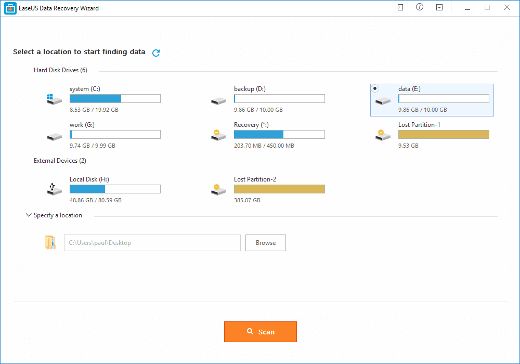
Task: Open the help question mark icon
Action: [x=420, y=7]
